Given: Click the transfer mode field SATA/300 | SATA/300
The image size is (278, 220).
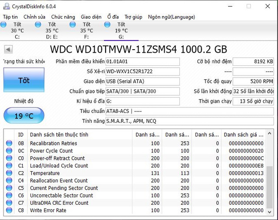Looking at the screenshot, I should point(142,91).
